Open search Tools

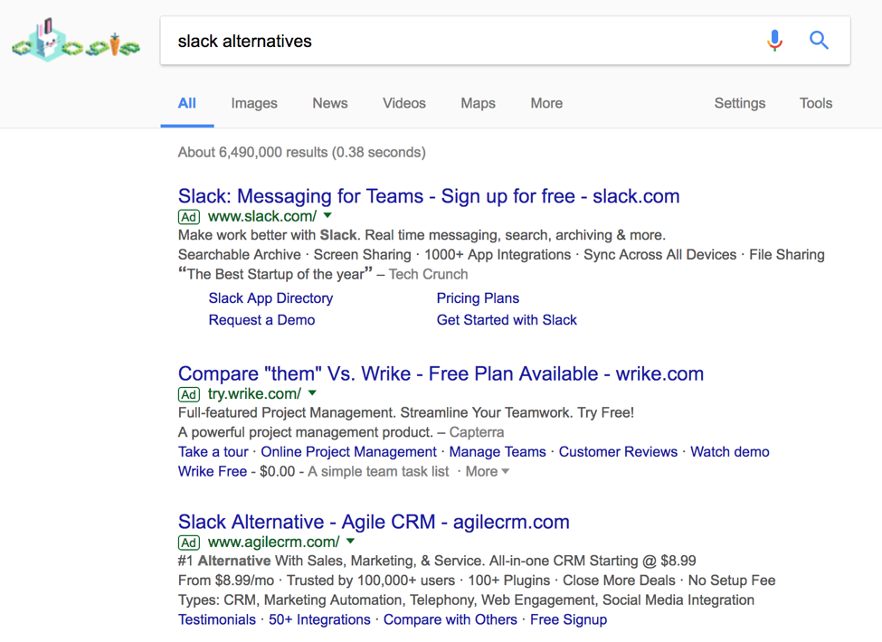816,103
